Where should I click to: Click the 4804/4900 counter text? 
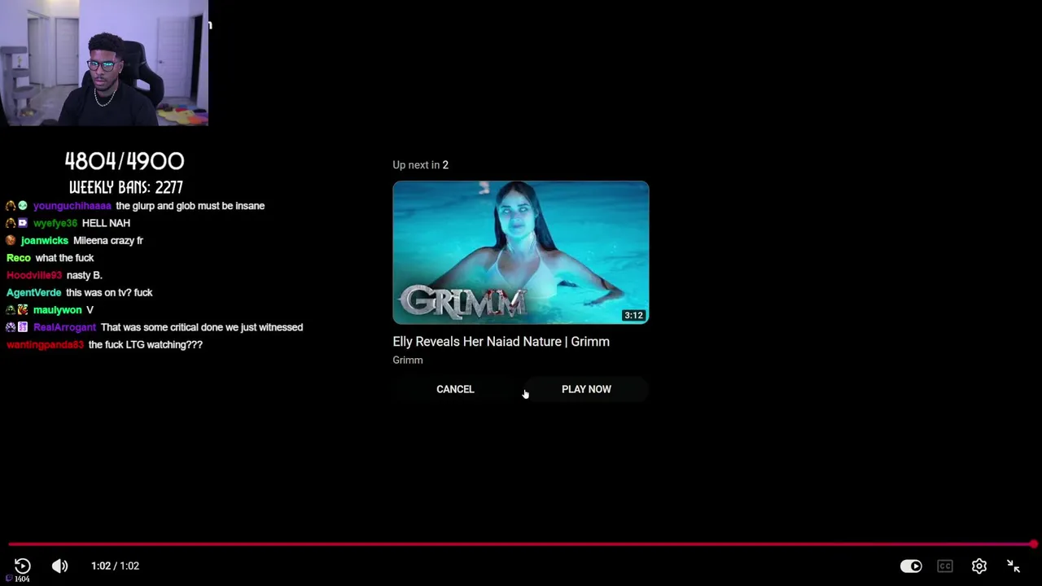(125, 161)
